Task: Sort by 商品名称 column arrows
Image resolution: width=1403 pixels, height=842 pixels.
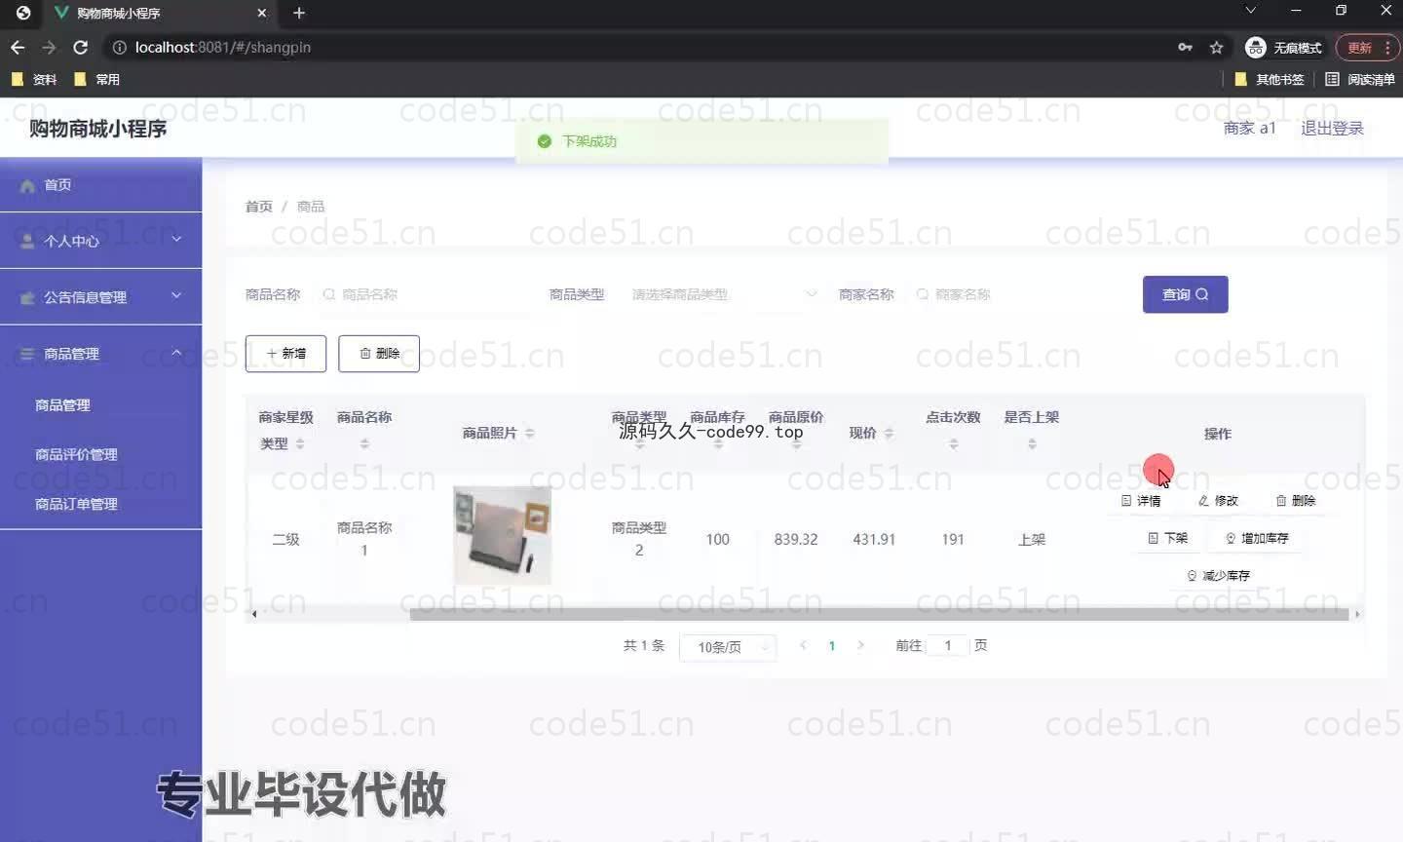Action: click(x=364, y=443)
